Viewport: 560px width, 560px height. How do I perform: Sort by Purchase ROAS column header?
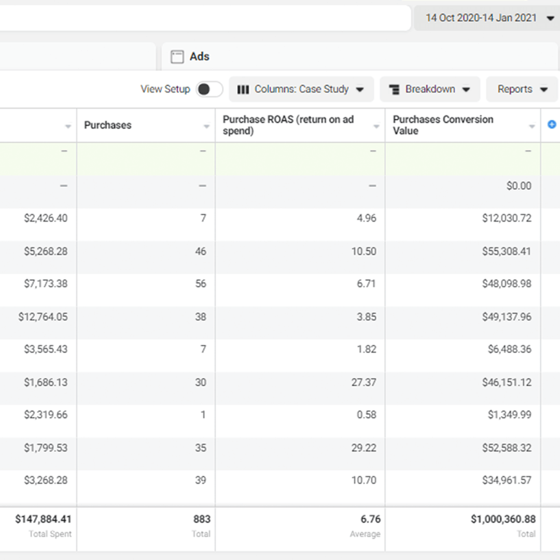pos(288,125)
